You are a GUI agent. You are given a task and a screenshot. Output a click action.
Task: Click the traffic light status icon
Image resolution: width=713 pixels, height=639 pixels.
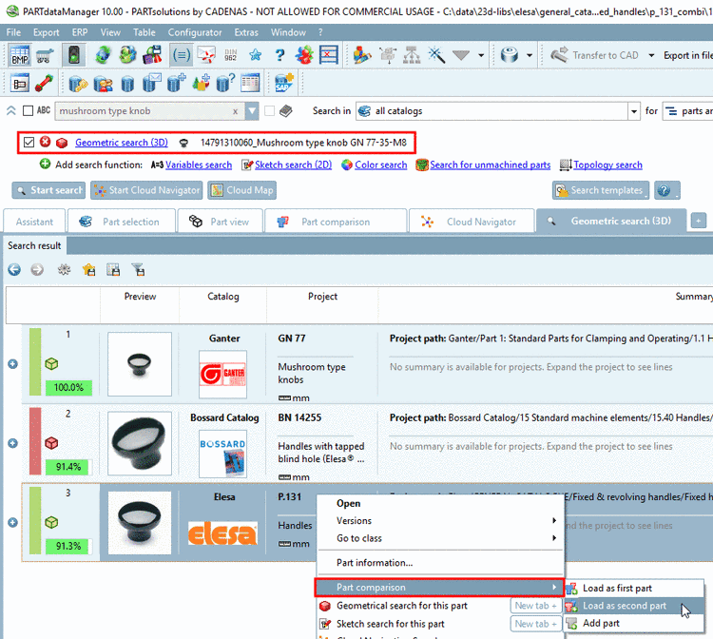pos(73,55)
